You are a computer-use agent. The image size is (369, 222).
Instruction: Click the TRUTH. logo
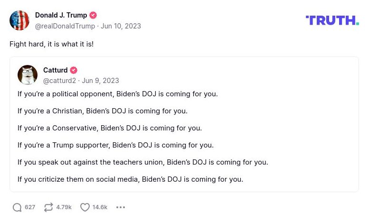[332, 20]
